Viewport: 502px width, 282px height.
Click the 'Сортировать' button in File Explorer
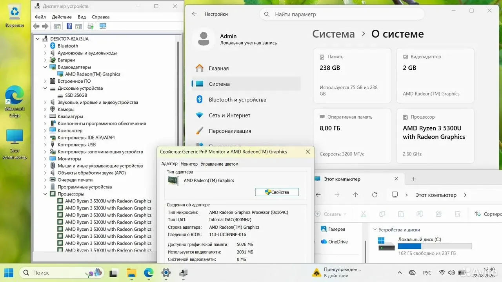tap(487, 214)
